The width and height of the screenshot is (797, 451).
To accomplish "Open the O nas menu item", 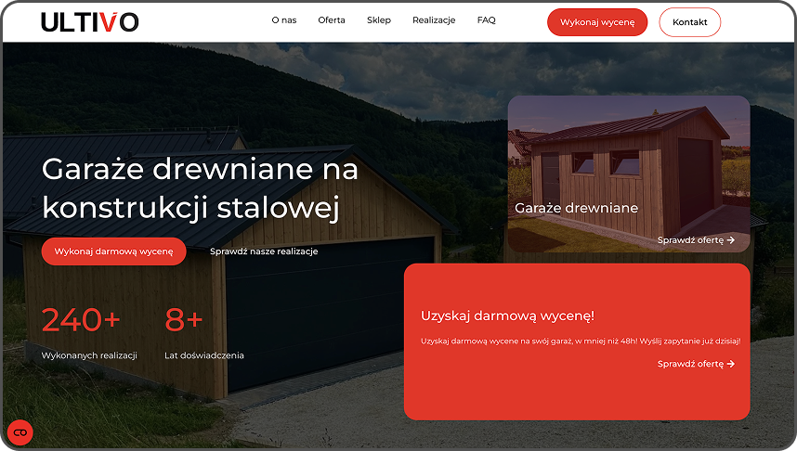I will coord(284,20).
